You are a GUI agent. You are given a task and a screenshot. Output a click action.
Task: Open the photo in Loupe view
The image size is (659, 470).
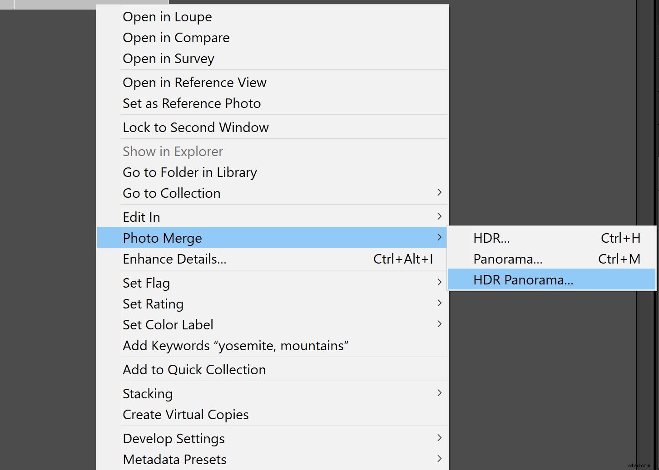167,17
